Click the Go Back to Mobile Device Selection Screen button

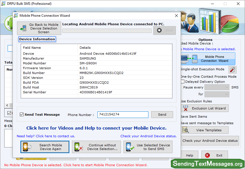(x=39, y=28)
